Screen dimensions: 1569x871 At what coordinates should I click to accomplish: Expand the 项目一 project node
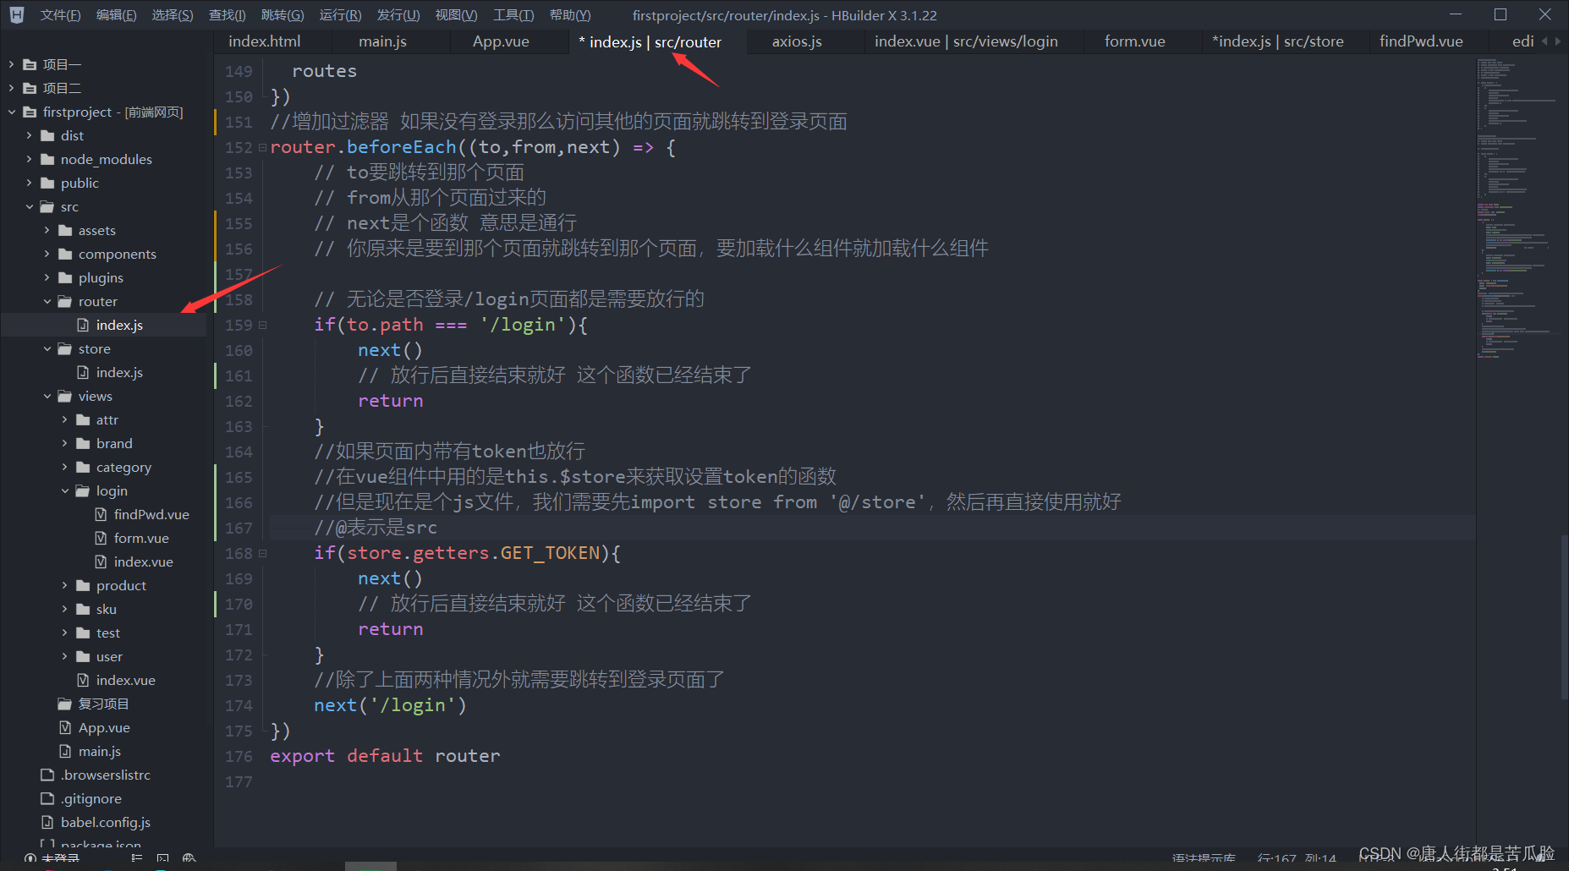pyautogui.click(x=11, y=64)
